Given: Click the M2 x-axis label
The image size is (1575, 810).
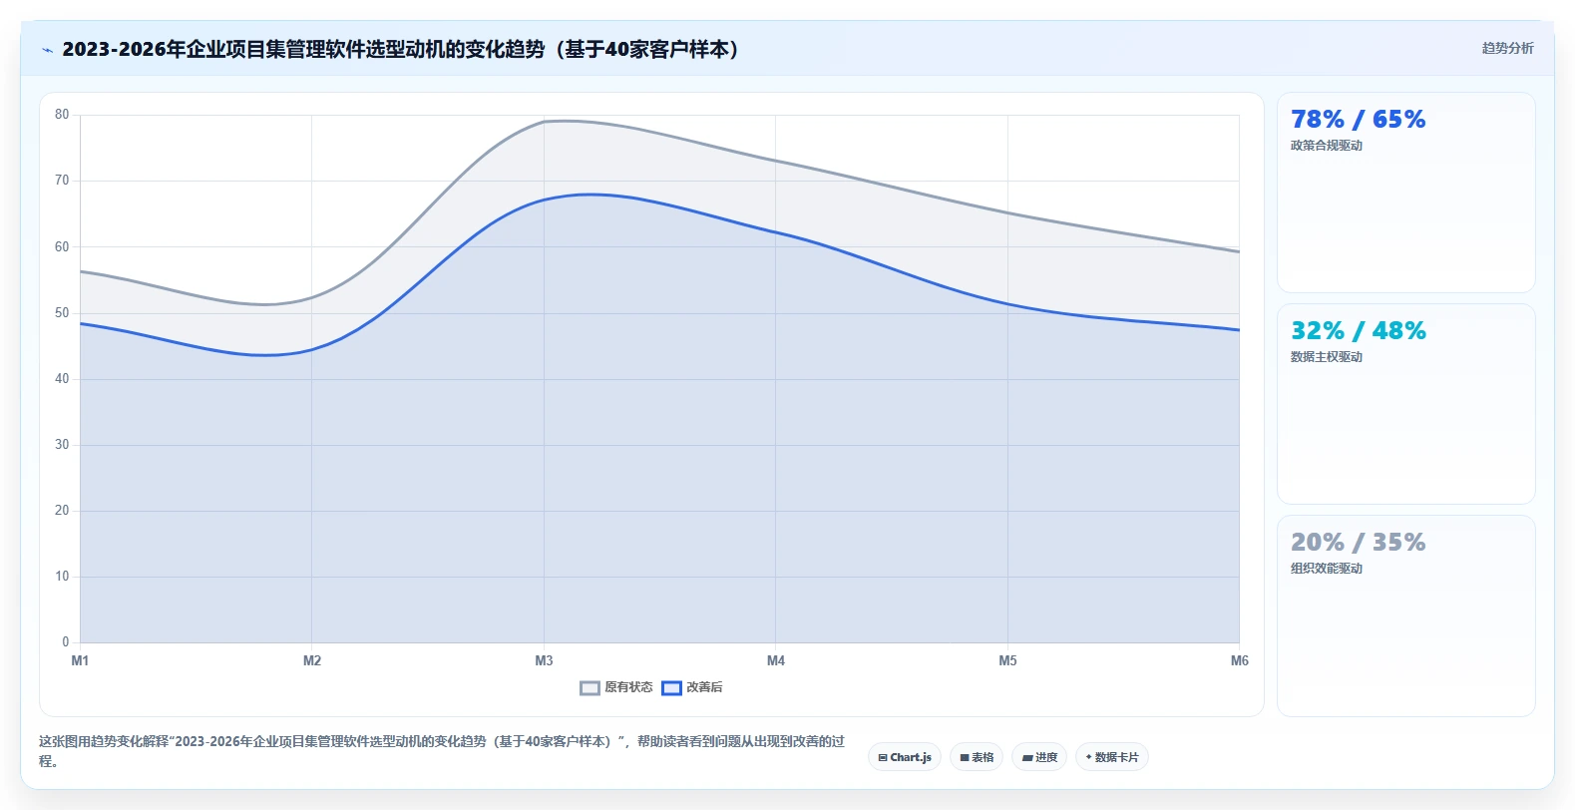Looking at the screenshot, I should (x=312, y=660).
